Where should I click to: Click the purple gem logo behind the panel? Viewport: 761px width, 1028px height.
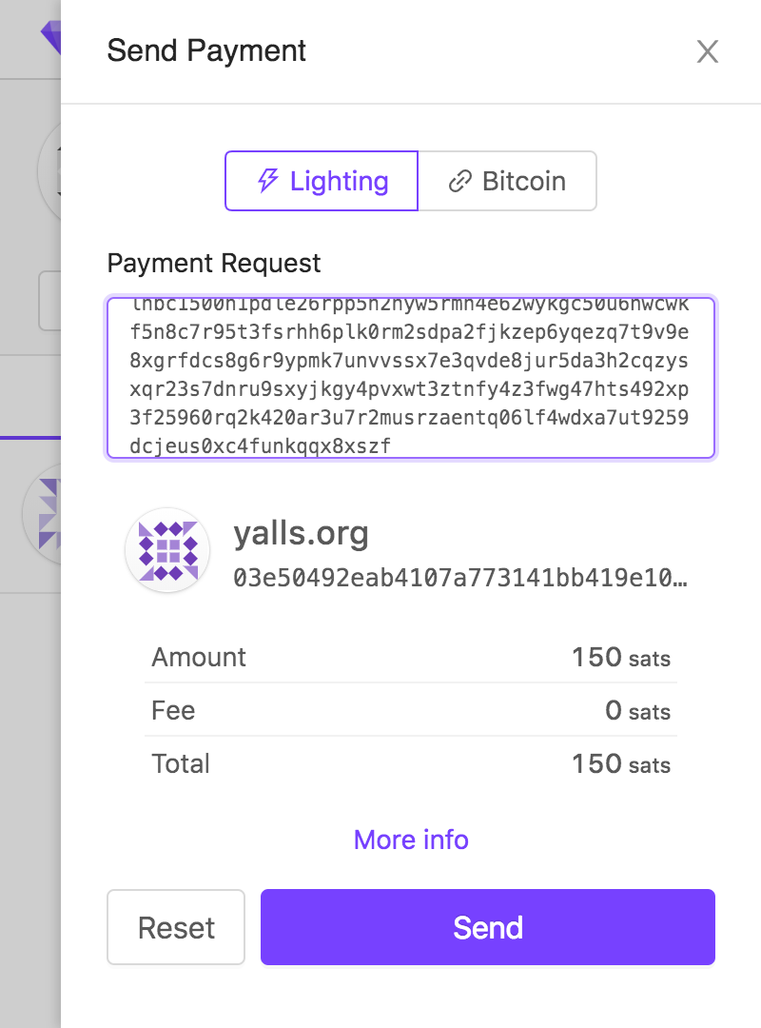click(49, 38)
